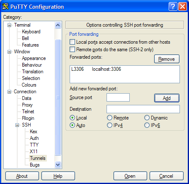Click the scroll up arrow in category tree
Screen dimensions: 189x184
(x=58, y=25)
